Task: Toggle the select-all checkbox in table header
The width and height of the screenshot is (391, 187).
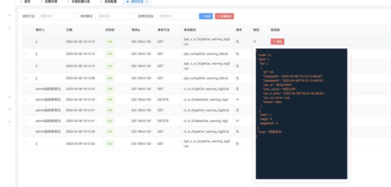Action: pyautogui.click(x=25, y=30)
